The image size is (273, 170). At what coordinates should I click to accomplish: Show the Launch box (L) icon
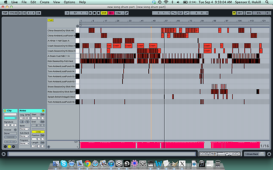(5, 146)
